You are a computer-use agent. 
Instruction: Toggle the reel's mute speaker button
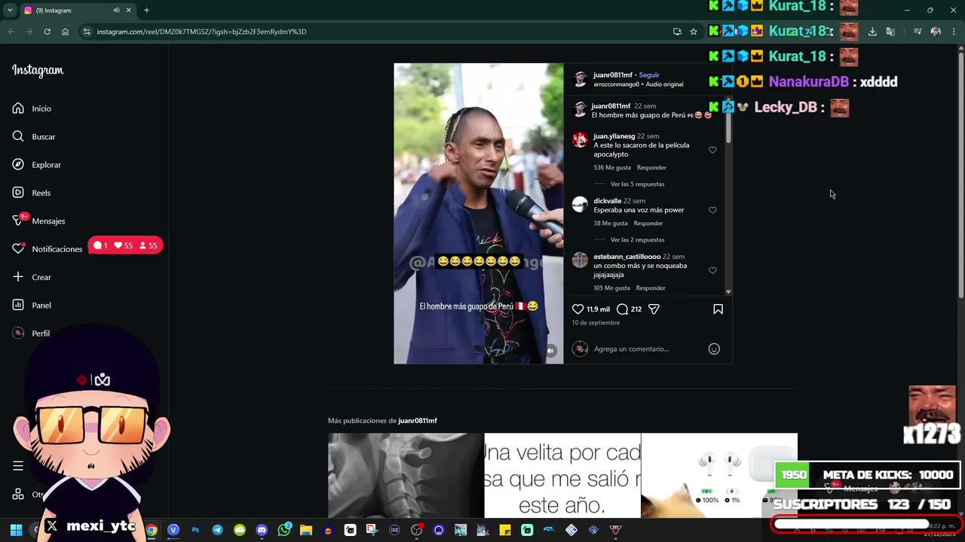[550, 351]
